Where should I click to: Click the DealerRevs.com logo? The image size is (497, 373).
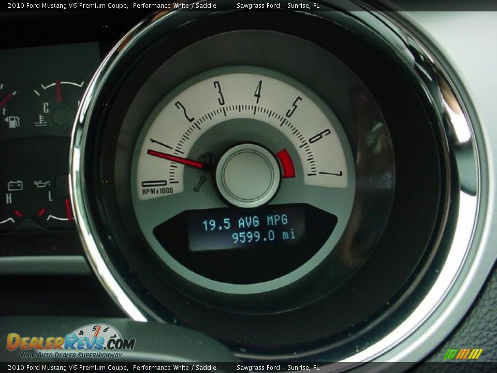71,342
